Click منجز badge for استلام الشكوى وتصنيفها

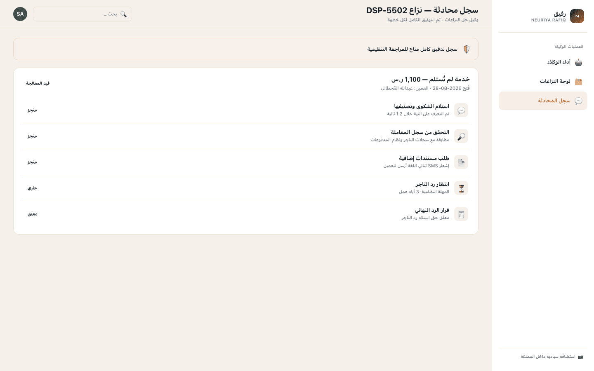point(32,110)
